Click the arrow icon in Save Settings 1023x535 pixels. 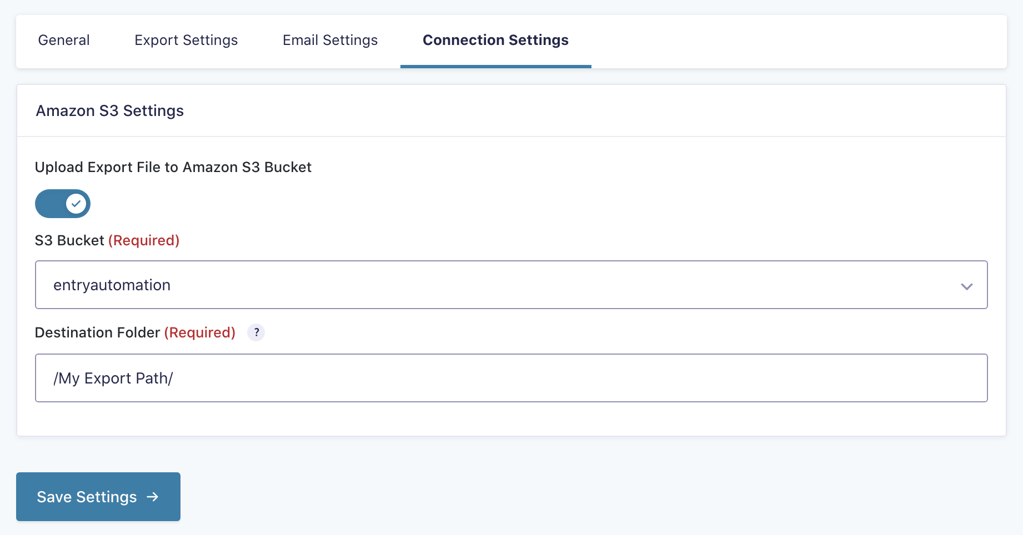pos(153,497)
